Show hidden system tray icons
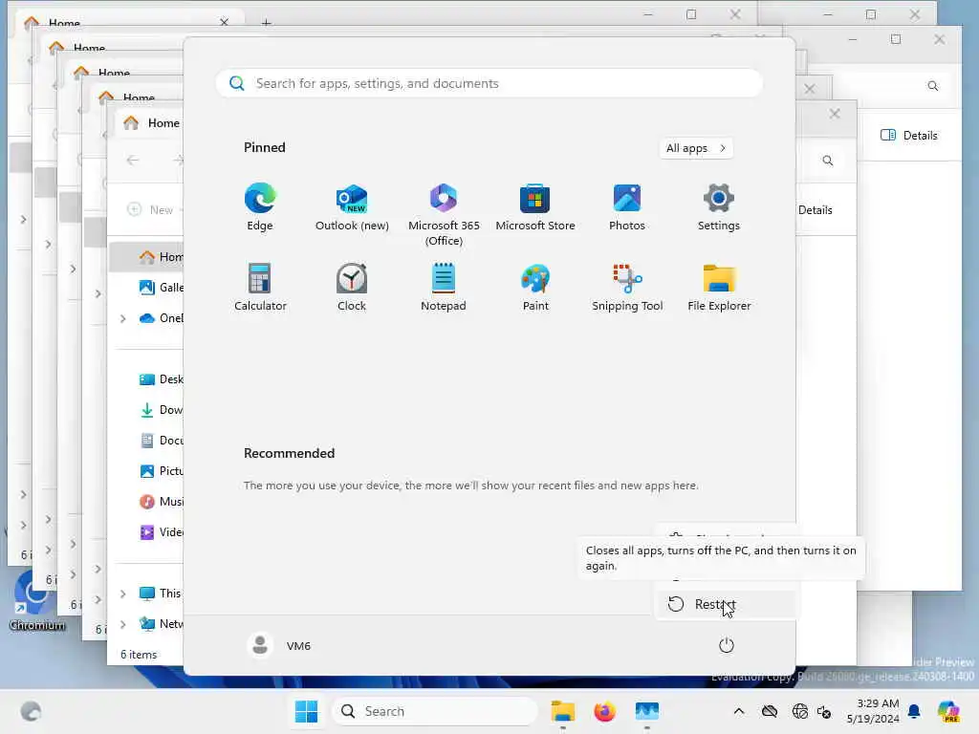Viewport: 979px width, 734px height. click(x=739, y=711)
